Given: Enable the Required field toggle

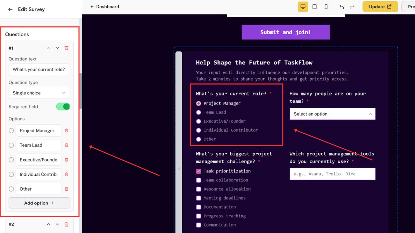Looking at the screenshot, I should [x=63, y=106].
